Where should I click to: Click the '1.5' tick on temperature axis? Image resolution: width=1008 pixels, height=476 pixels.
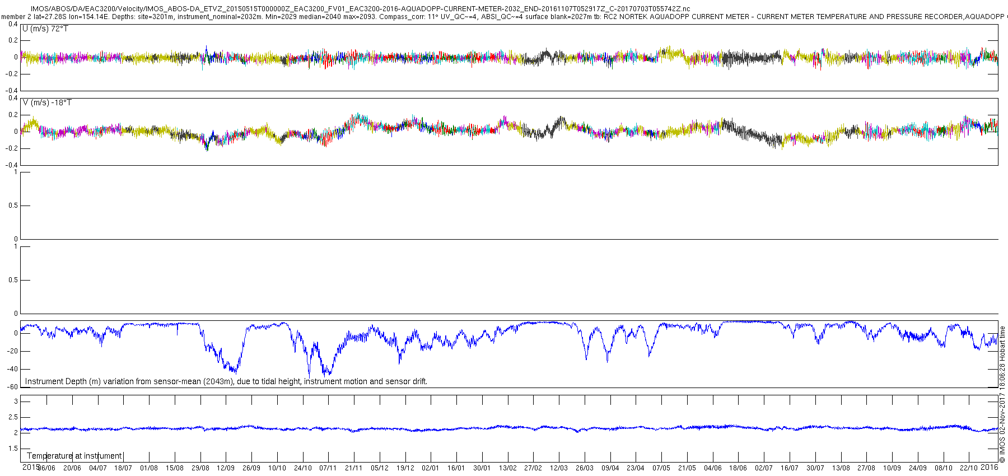pos(13,449)
